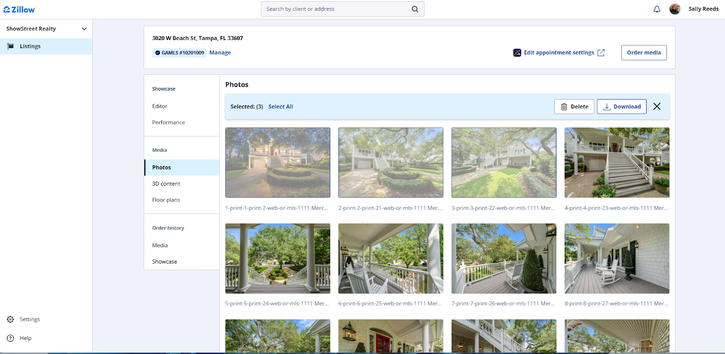Viewport: 725px width, 354px height.
Task: Deselect the first selected house photo
Action: tap(277, 163)
